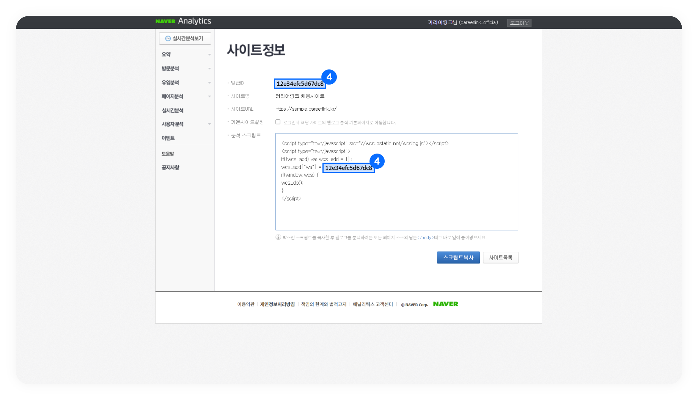Click the info icon below the script box
This screenshot has height=400, width=698.
pos(278,237)
